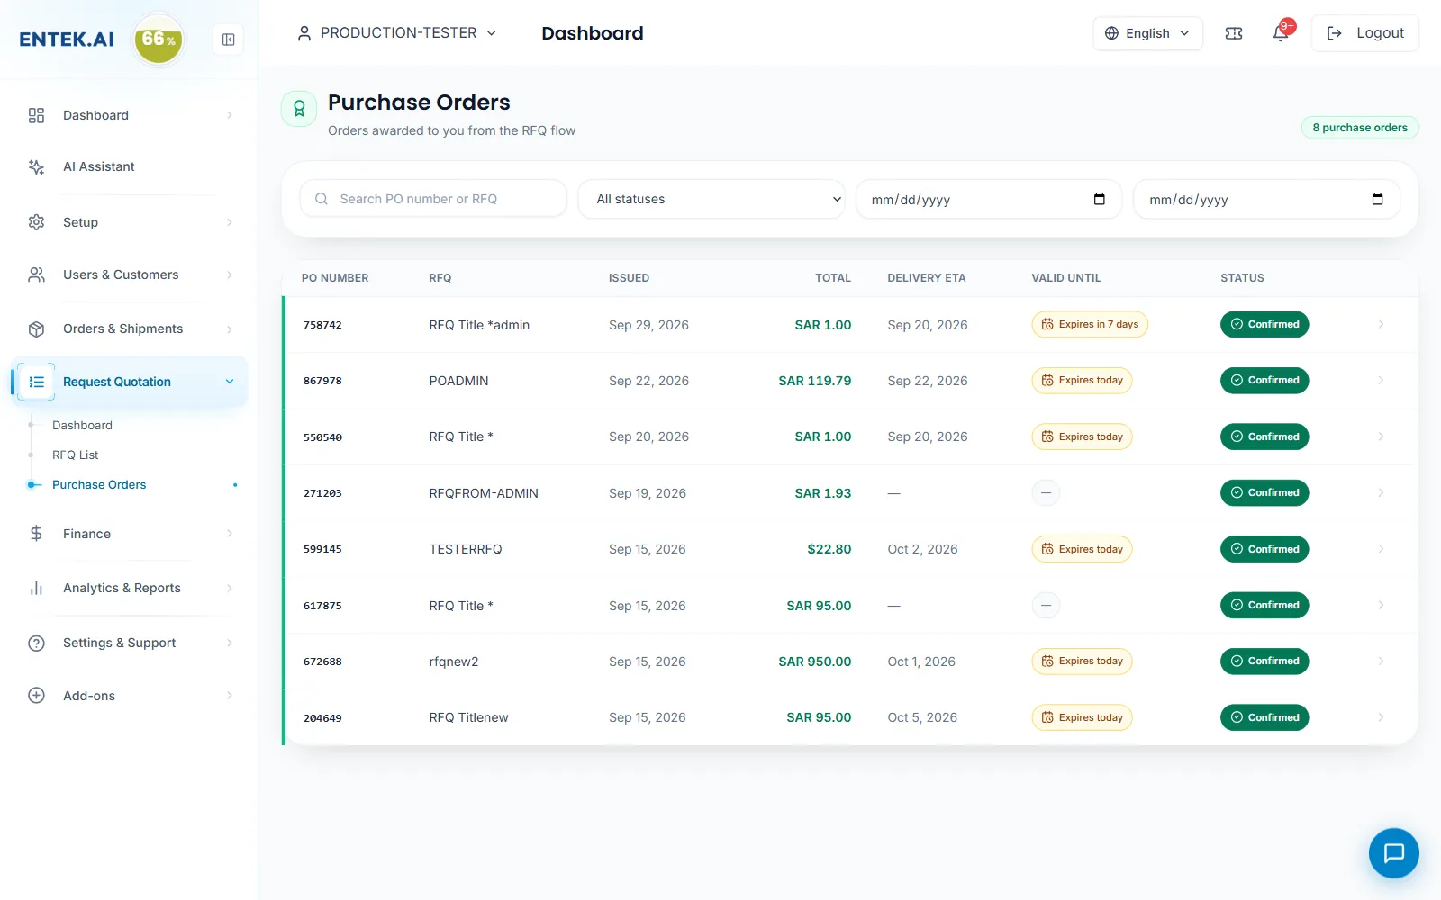Click the Purchase Orders award ribbon icon
Viewport: 1441px width, 900px height.
click(299, 109)
